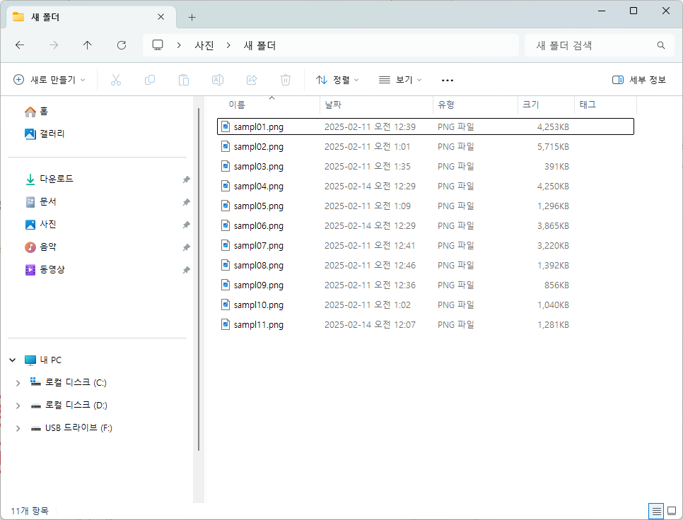Click the search magnifier icon

[x=661, y=45]
